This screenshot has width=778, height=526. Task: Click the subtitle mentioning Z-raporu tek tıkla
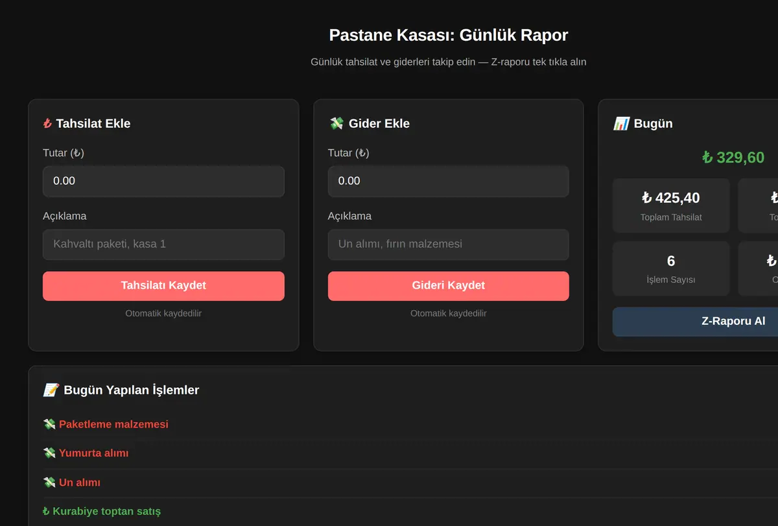[x=449, y=62]
